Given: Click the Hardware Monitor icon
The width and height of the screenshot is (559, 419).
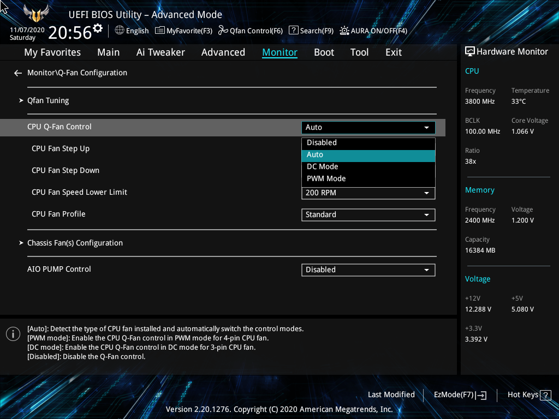Looking at the screenshot, I should click(470, 52).
